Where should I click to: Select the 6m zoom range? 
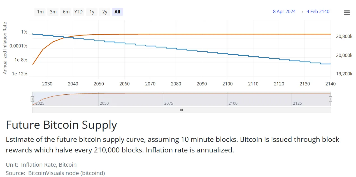(66, 12)
